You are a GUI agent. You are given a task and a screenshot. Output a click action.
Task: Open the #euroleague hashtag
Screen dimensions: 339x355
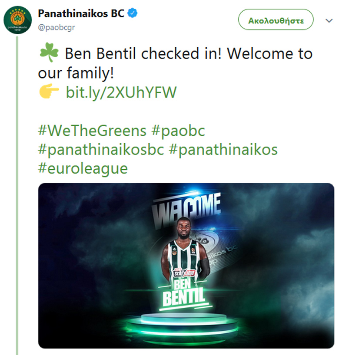(83, 169)
